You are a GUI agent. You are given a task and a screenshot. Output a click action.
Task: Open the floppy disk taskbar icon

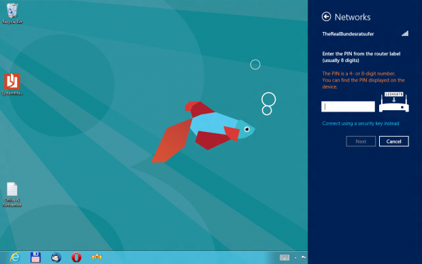tap(35, 257)
